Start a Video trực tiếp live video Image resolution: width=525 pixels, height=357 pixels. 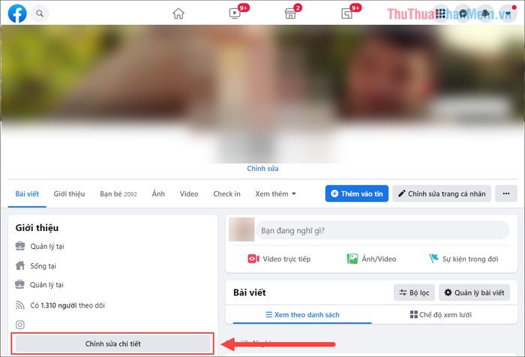point(279,259)
